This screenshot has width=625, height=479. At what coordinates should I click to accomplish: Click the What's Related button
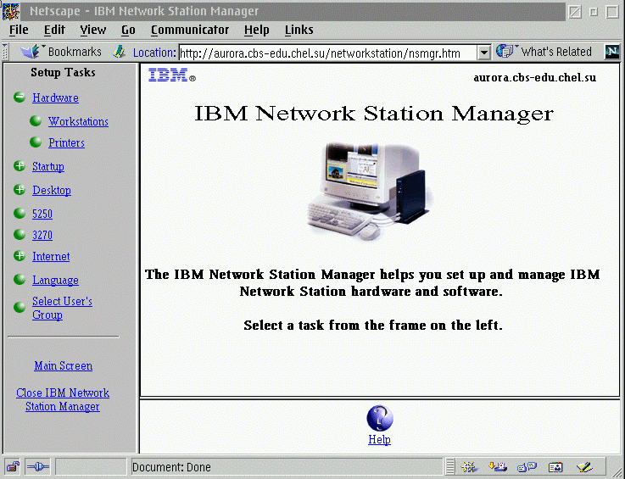click(544, 52)
